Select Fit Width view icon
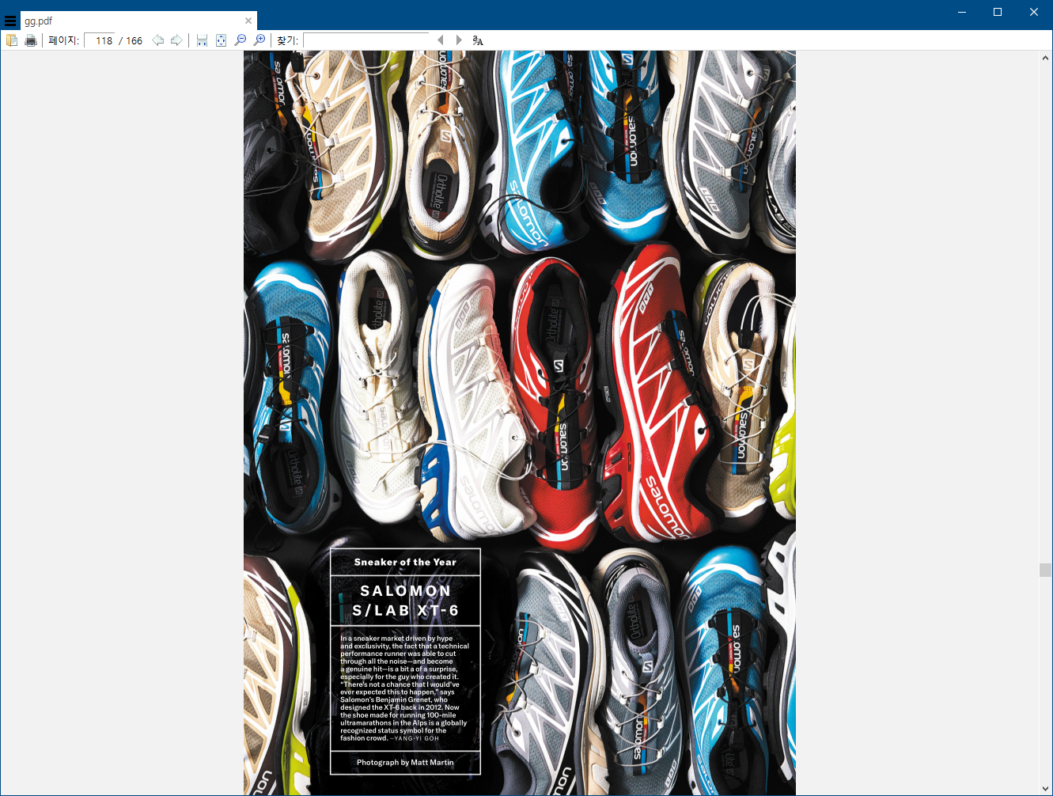Image resolution: width=1053 pixels, height=796 pixels. point(202,40)
